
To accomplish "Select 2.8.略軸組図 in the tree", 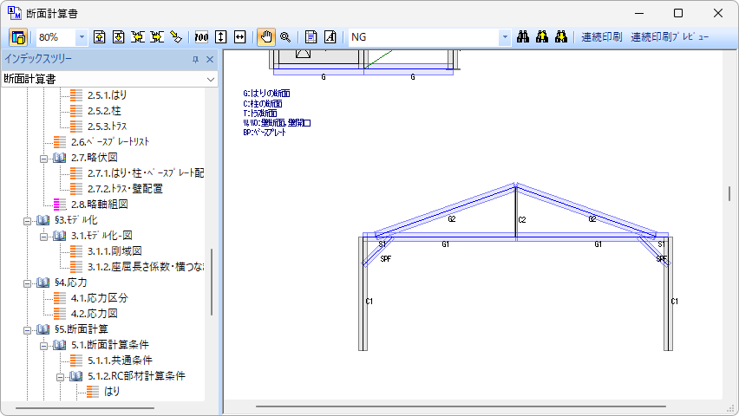I will pos(99,205).
